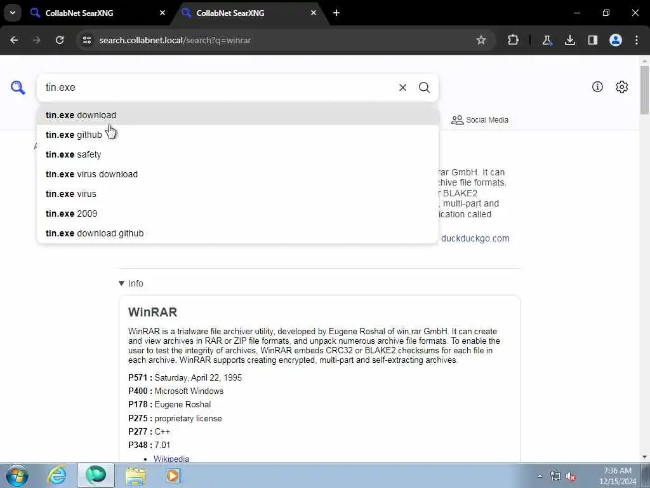Viewport: 650px width, 488px height.
Task: Select the second CollabNet SearXNG tab
Action: pos(249,13)
